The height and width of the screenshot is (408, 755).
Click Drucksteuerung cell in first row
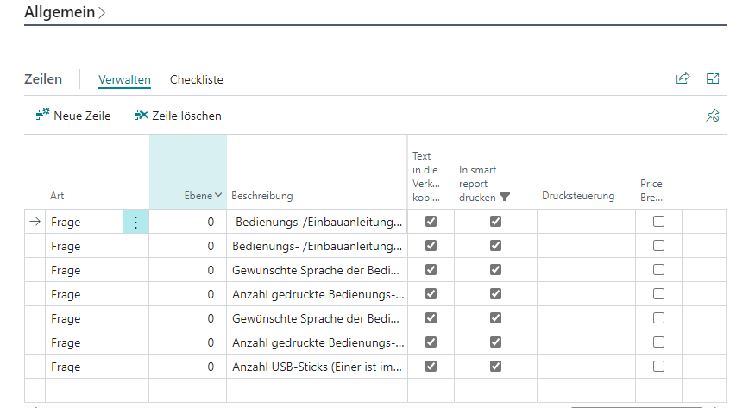point(586,222)
